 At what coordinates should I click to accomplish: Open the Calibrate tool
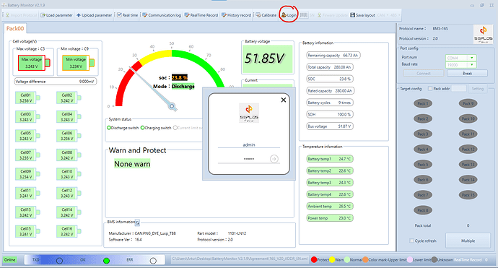click(266, 15)
